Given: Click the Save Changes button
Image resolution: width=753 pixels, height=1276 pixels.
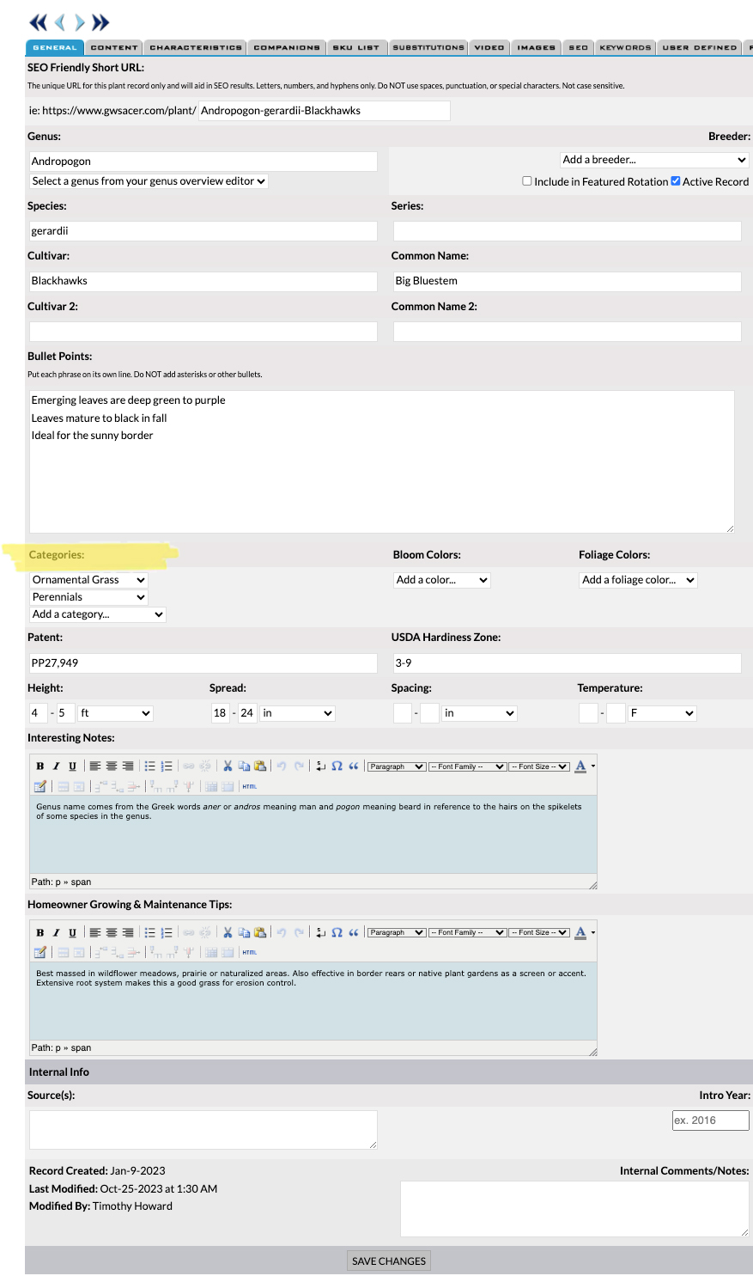Looking at the screenshot, I should (x=389, y=1261).
